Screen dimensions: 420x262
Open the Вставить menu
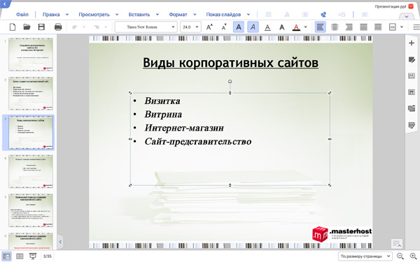point(139,15)
